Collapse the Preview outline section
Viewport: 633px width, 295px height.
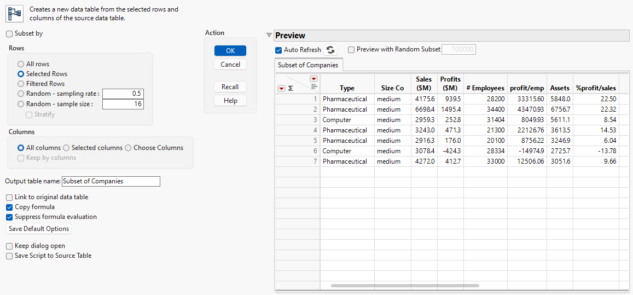click(269, 36)
